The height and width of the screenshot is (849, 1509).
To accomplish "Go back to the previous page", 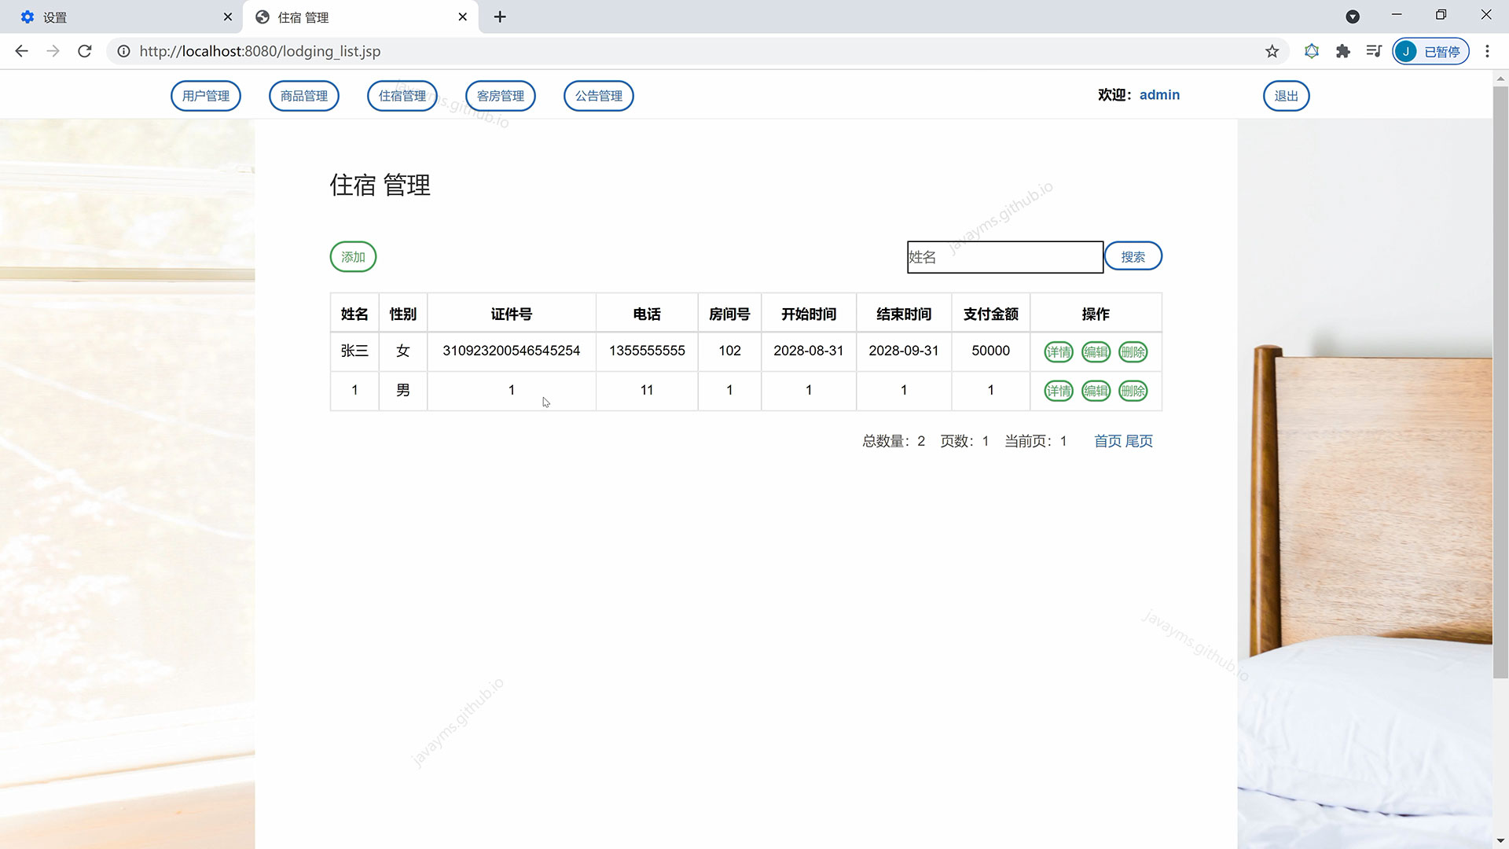I will [21, 51].
